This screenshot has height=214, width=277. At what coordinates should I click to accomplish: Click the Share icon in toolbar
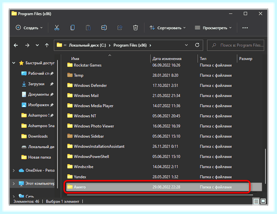(x=120, y=28)
